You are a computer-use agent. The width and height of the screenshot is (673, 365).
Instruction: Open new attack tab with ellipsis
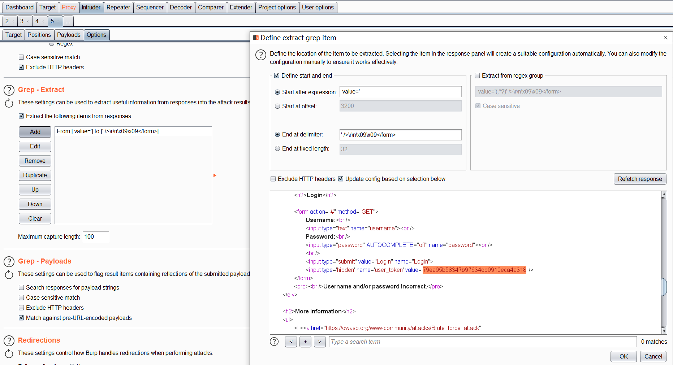68,21
